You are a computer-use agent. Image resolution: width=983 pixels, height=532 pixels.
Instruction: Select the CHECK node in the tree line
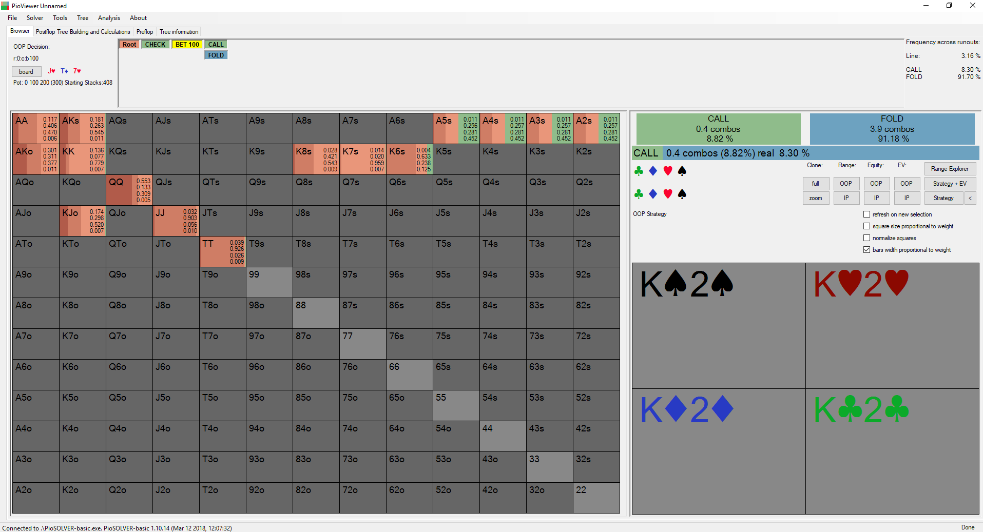point(155,45)
